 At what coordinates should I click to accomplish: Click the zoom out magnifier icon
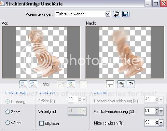tap(23, 84)
